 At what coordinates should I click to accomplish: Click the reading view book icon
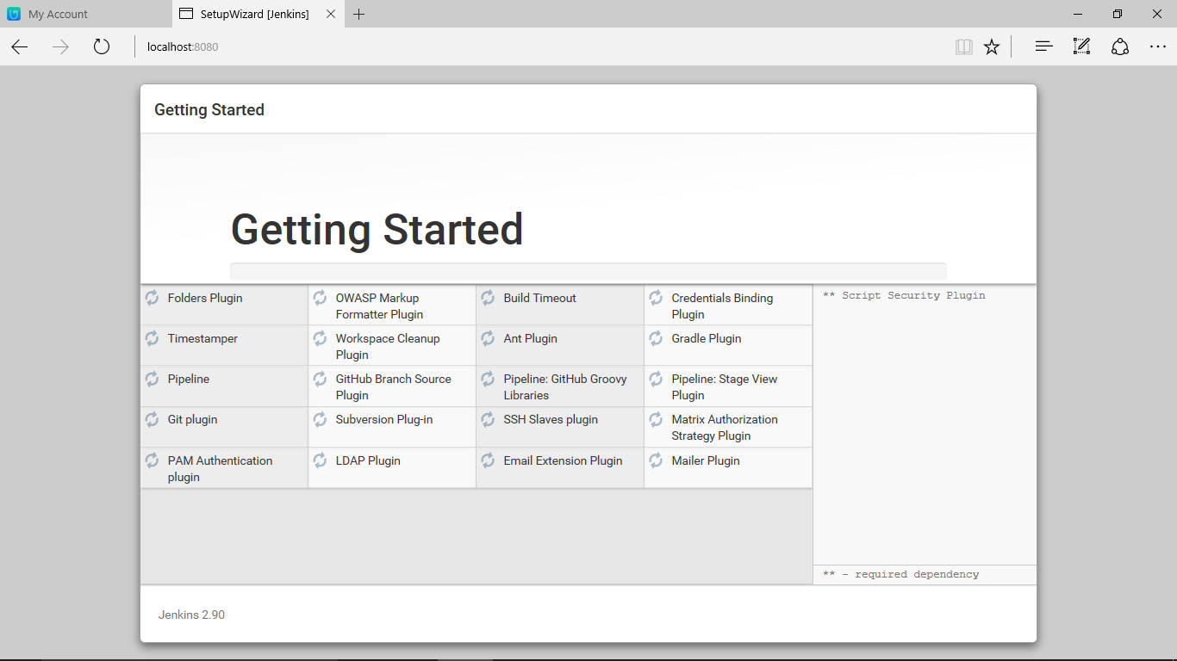(964, 46)
